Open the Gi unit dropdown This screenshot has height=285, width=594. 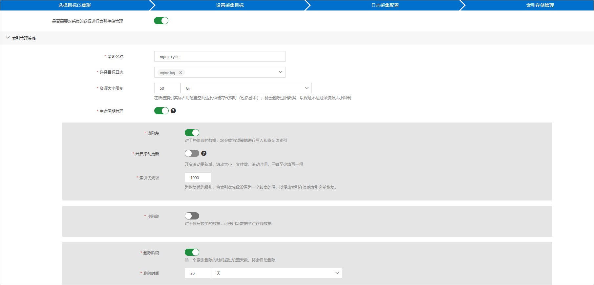point(246,88)
